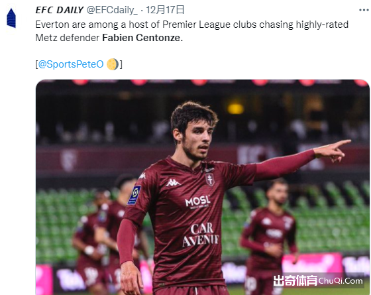Click the CAR AVENUE sponsor text
The height and width of the screenshot is (295, 371).
point(201,235)
